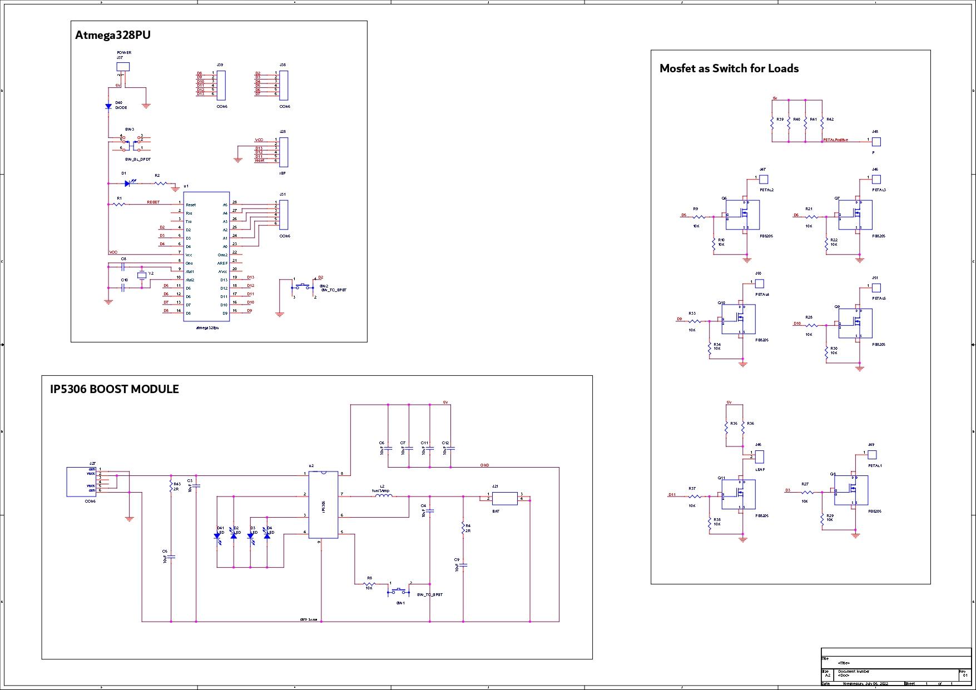Click the 'SW_SL_DPDT' switch label
This screenshot has height=690, width=976.
coord(138,160)
